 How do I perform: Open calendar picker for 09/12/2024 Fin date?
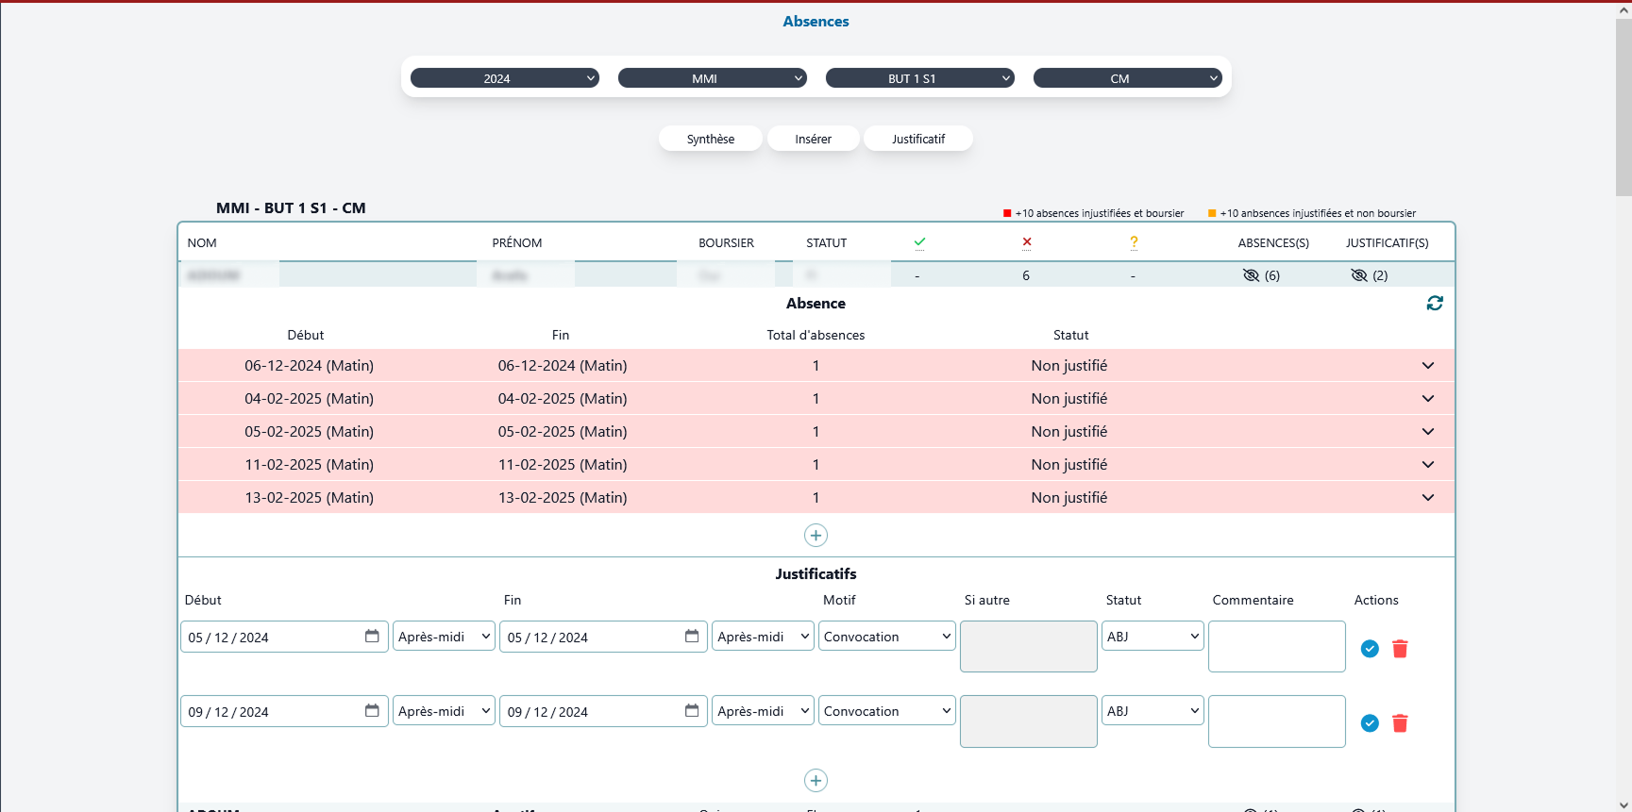692,711
